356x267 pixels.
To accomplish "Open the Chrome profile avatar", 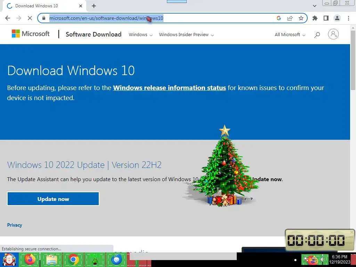I will [x=337, y=18].
